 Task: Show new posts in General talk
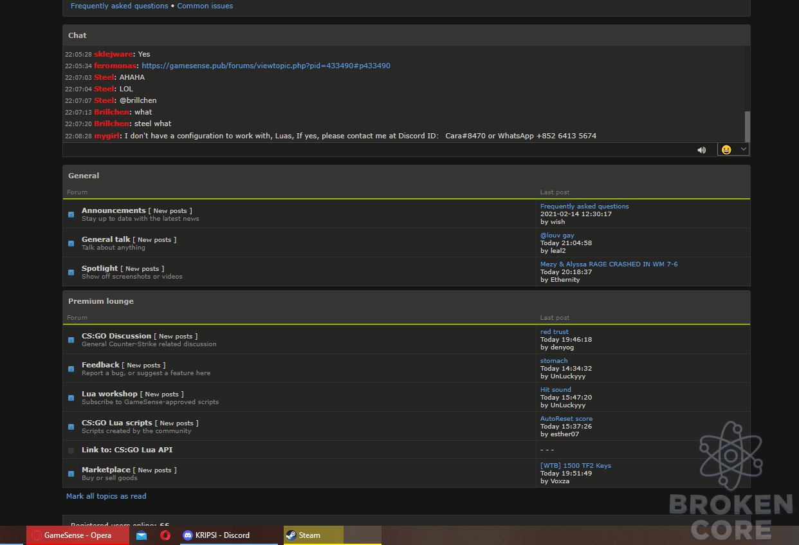point(154,240)
